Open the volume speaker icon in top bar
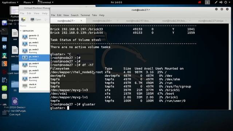Image resolution: width=233 pixels, height=131 pixels. pos(221,2)
